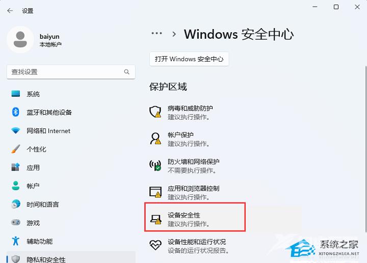The width and height of the screenshot is (367, 263).
Task: Click the baiyun user profile avatar
Action: tap(20, 40)
